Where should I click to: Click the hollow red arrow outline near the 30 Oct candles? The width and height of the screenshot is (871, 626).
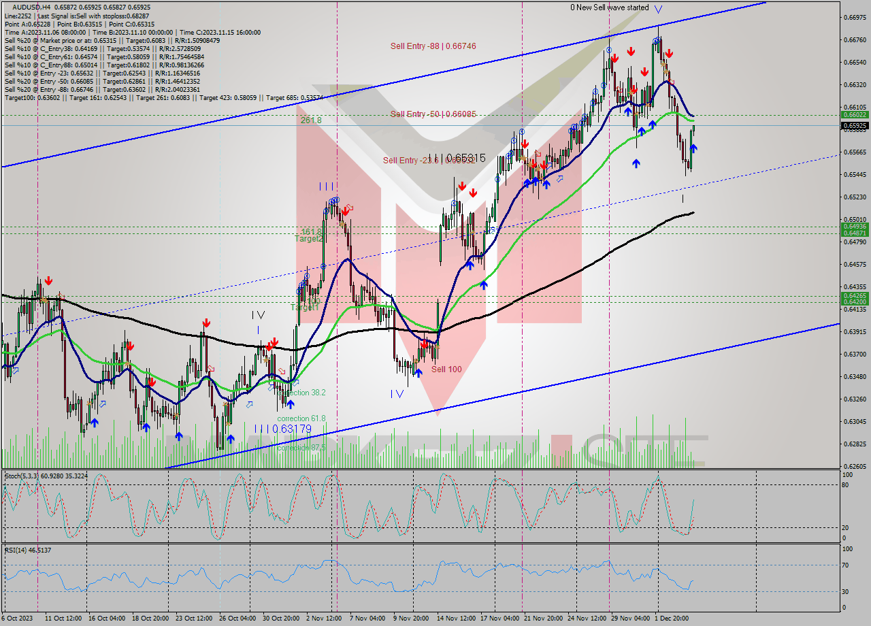[x=280, y=371]
